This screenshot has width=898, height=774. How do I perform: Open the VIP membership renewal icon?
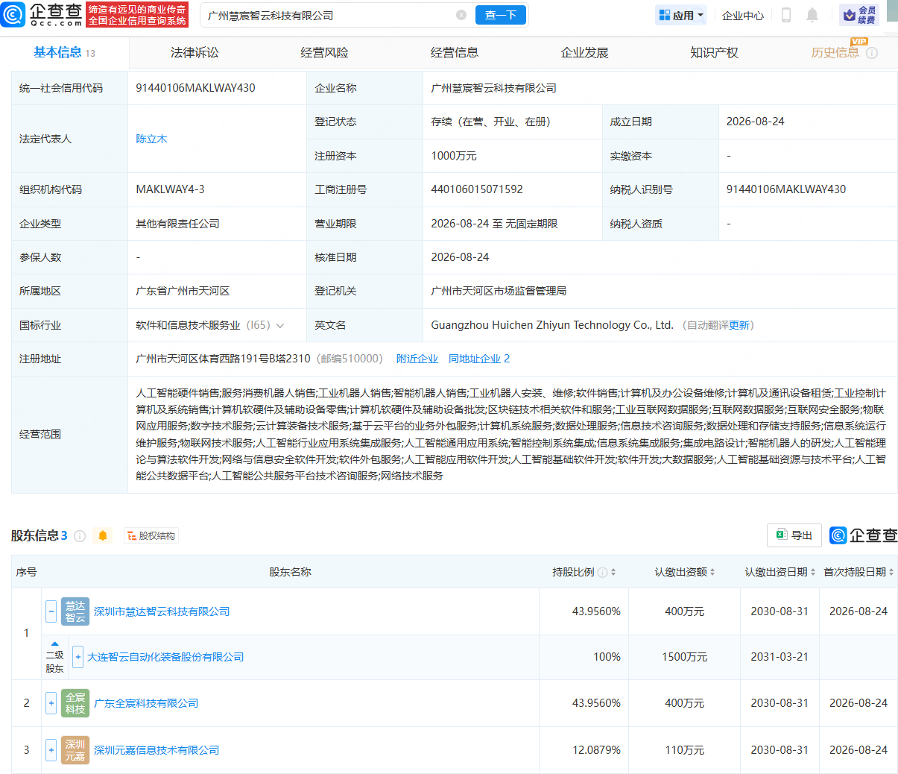859,15
